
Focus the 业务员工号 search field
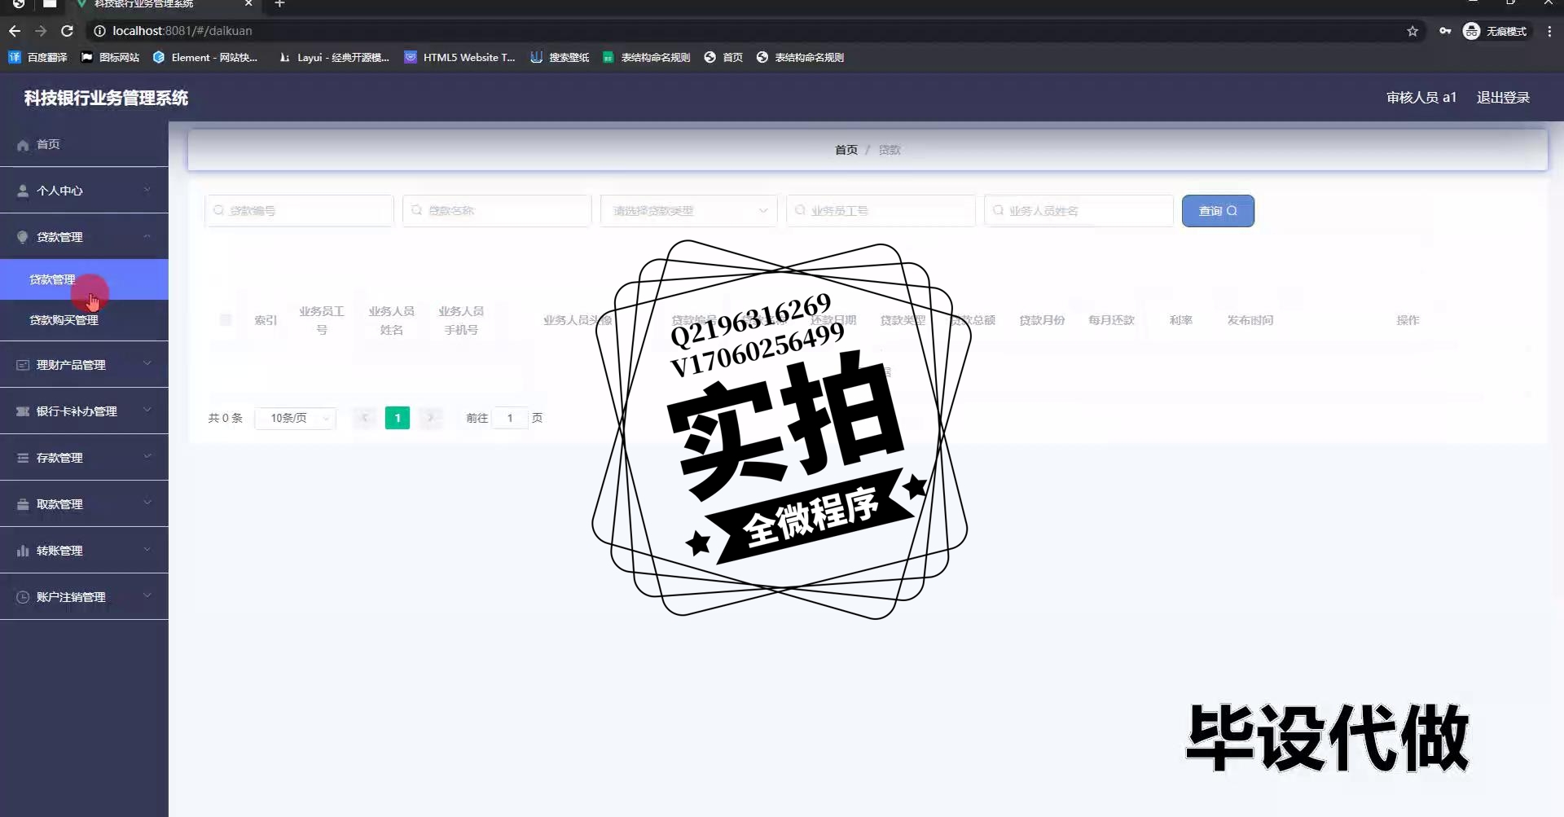click(x=881, y=211)
